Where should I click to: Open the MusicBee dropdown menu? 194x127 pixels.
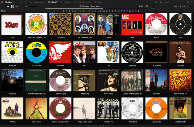click(9, 2)
